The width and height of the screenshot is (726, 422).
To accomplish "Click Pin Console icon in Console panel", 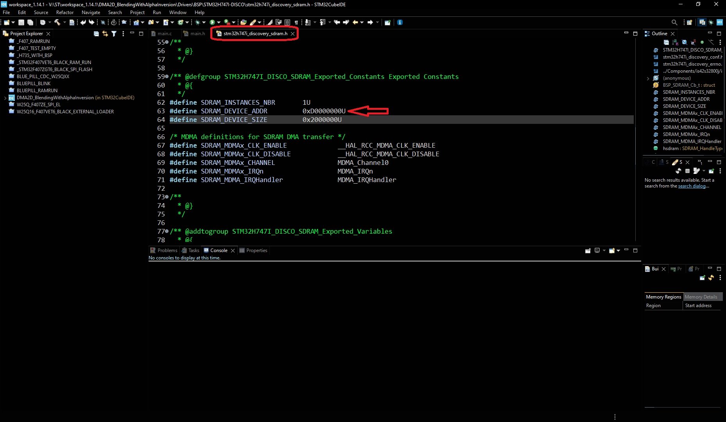I will pyautogui.click(x=588, y=250).
